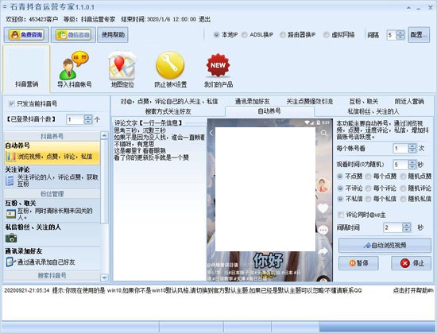437x334 pixels.
Task: Click 抖音养号 section header
Action: [x=52, y=136]
